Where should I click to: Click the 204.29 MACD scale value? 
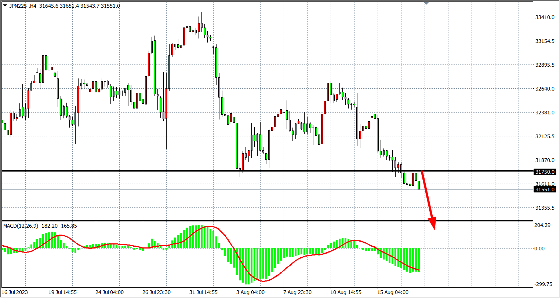(x=542, y=225)
